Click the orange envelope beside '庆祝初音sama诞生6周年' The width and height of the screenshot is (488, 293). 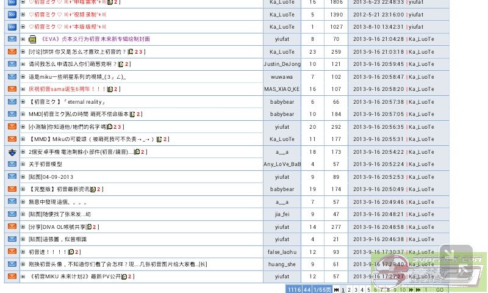coord(12,89)
